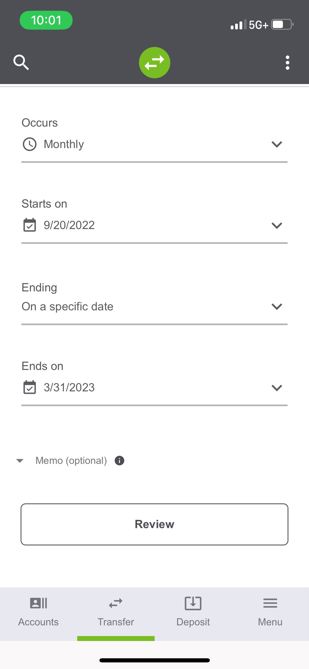Tap the calendar icon next to 3/31/2023
This screenshot has height=669, width=309.
click(x=30, y=388)
